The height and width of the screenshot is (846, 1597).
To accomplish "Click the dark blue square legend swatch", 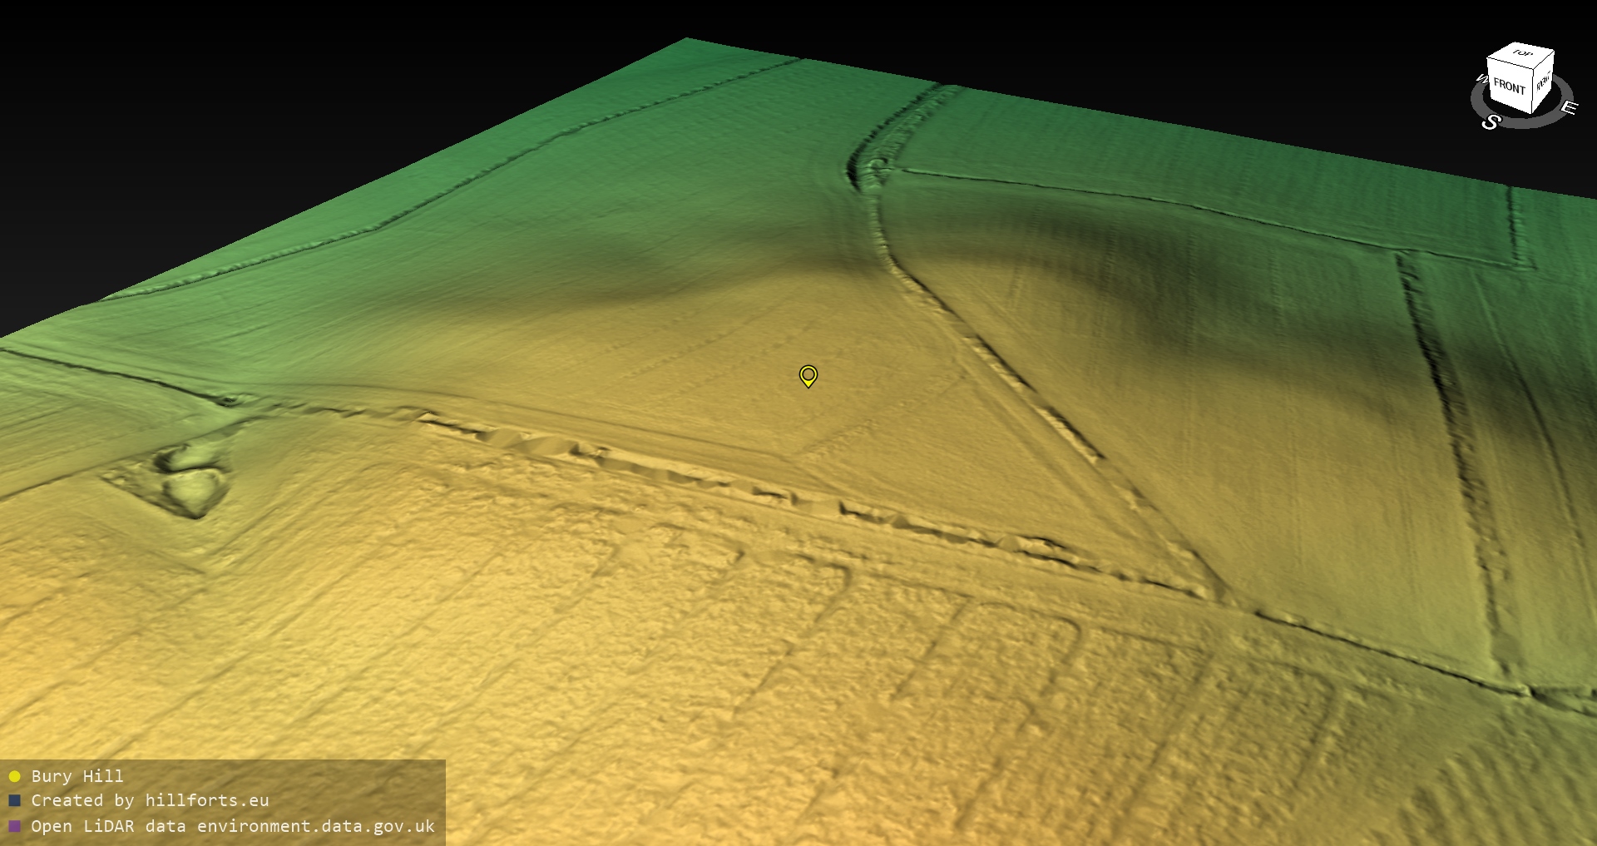I will [14, 800].
